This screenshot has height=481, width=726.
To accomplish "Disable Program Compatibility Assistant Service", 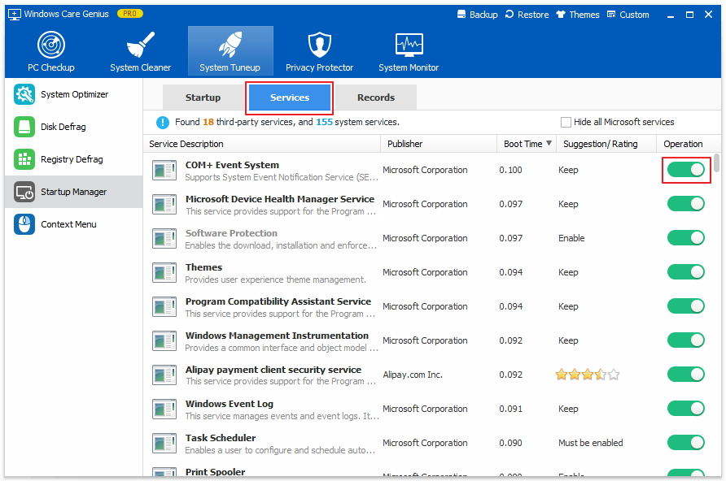I will (686, 305).
